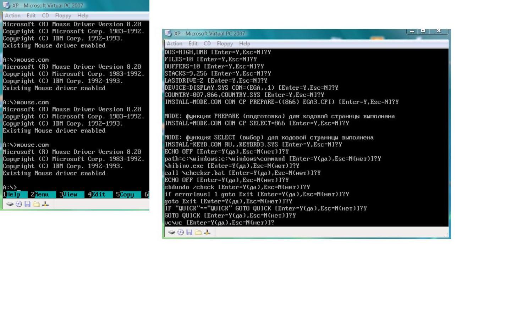The width and height of the screenshot is (511, 319).
Task: Close the right Virtual PC window
Action: point(439,31)
